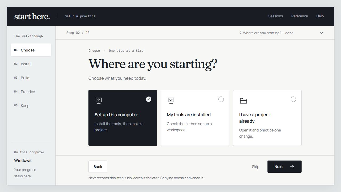Screen dimensions: 341x192
Task: Go to the Practice walkthrough step
Action: [x=31, y=91]
